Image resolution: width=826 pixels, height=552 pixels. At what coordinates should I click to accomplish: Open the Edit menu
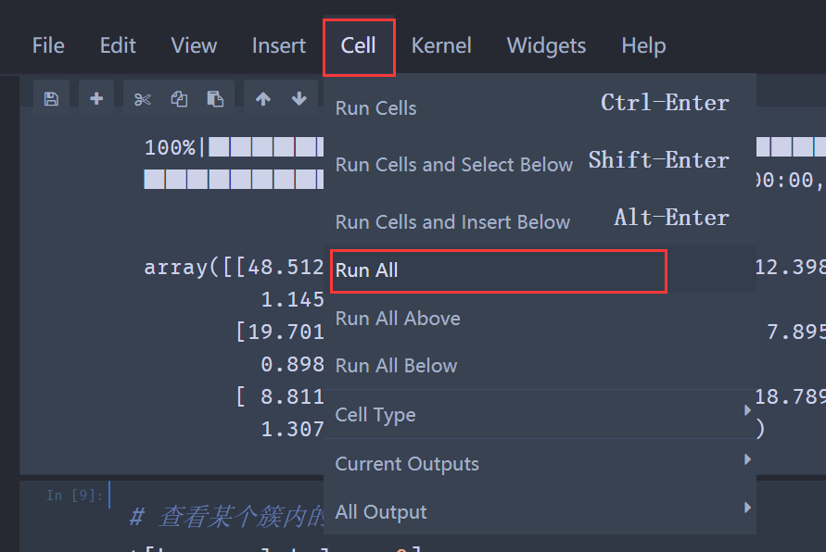pos(118,45)
